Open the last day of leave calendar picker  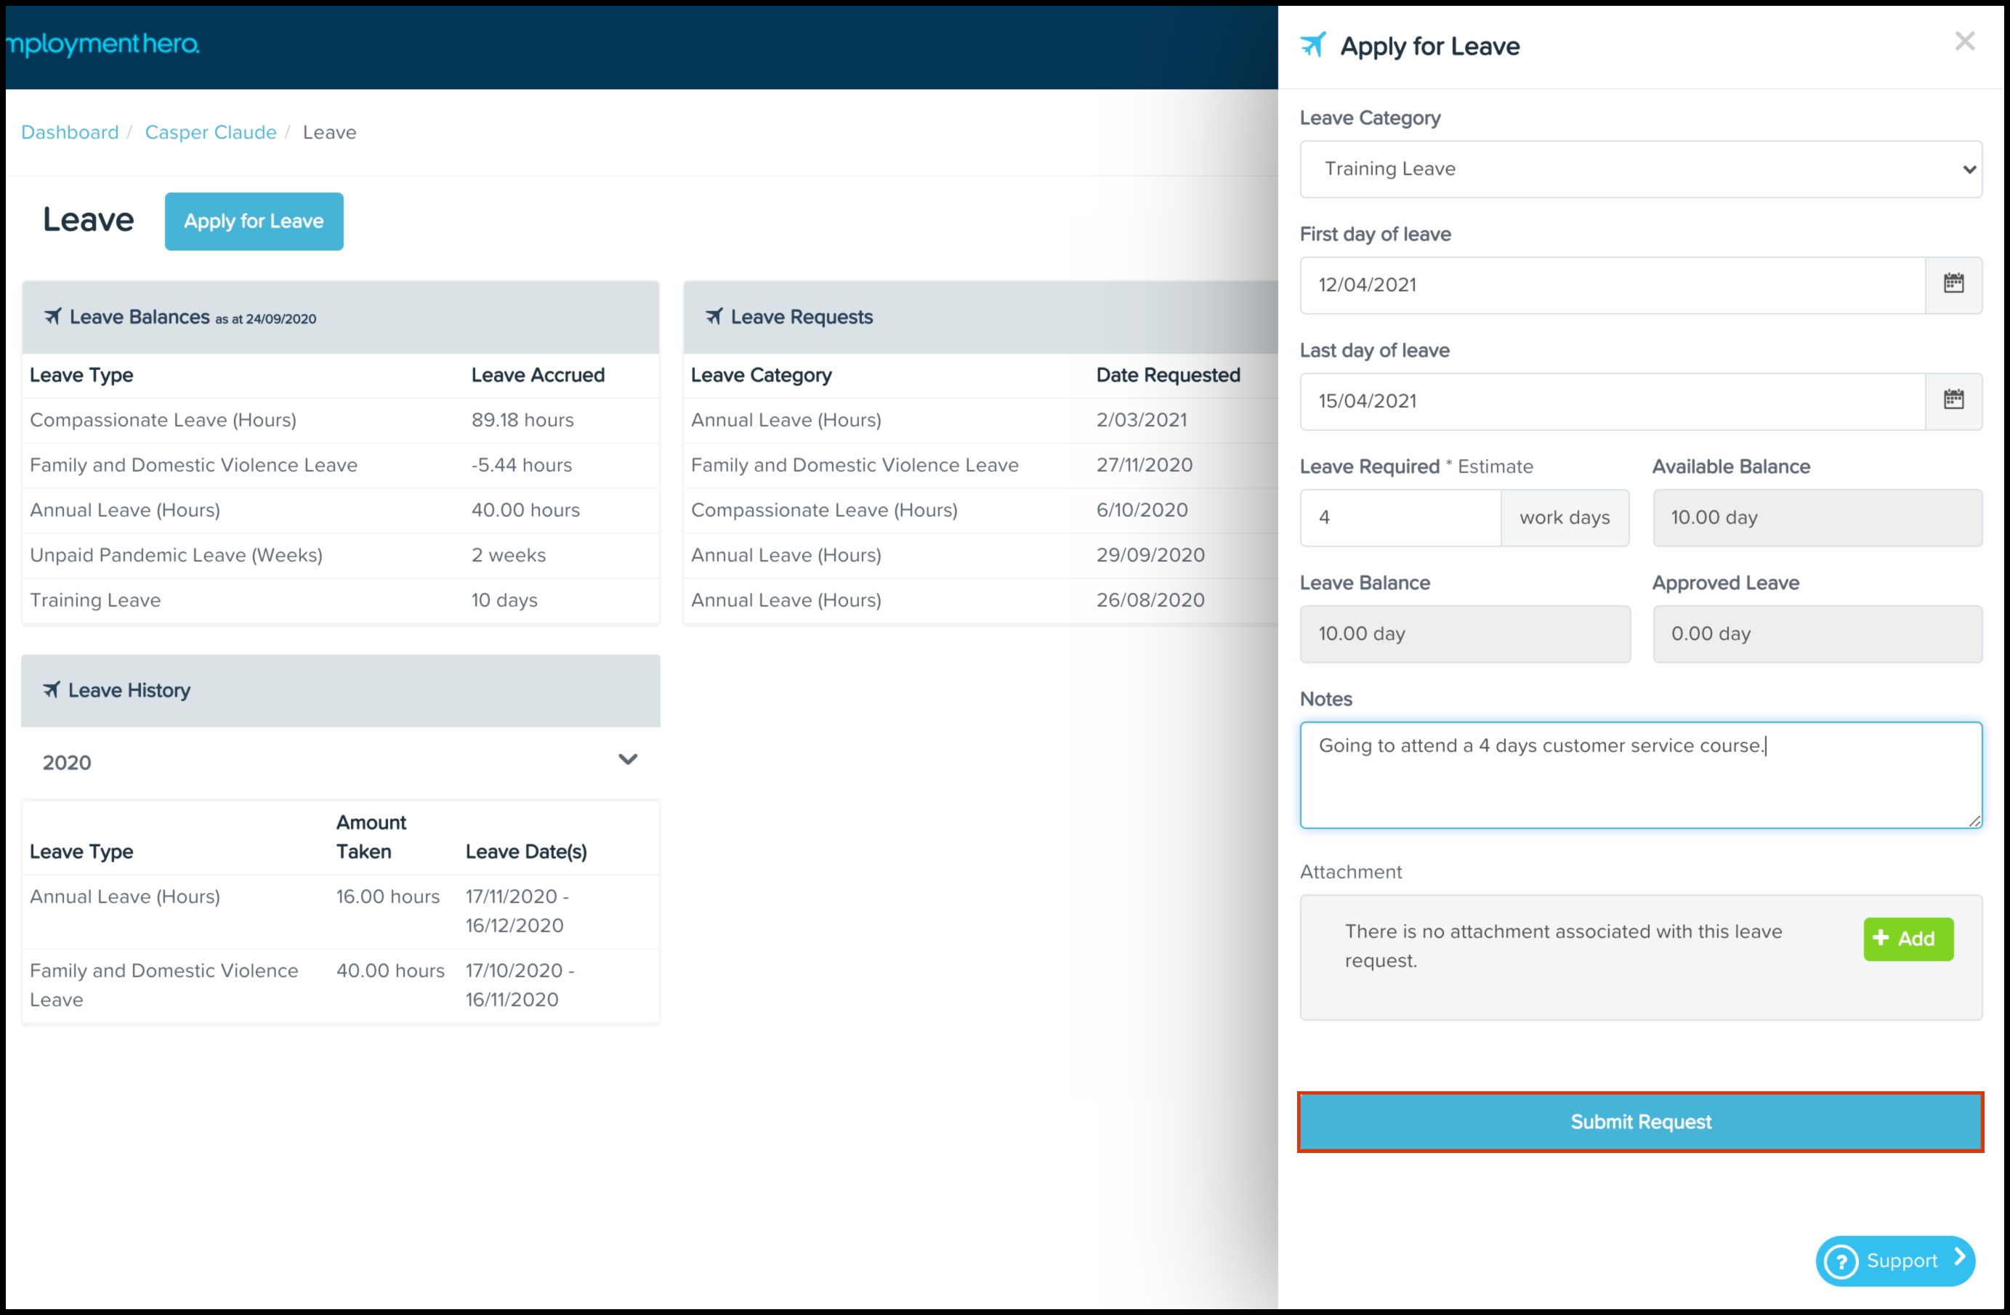(x=1953, y=400)
